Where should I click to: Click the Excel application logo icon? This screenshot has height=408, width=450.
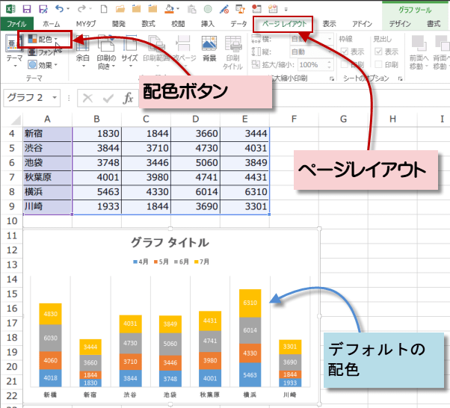tap(10, 9)
